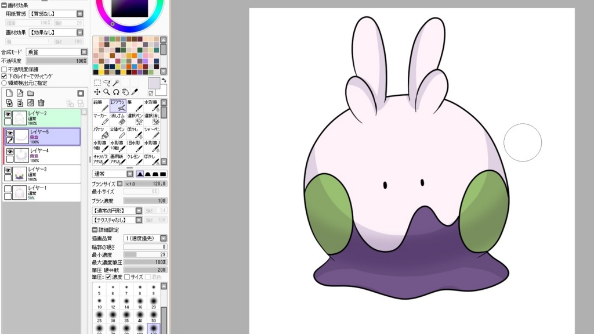Enable 不透明度保護 preserve opacity checkbox

coord(4,70)
